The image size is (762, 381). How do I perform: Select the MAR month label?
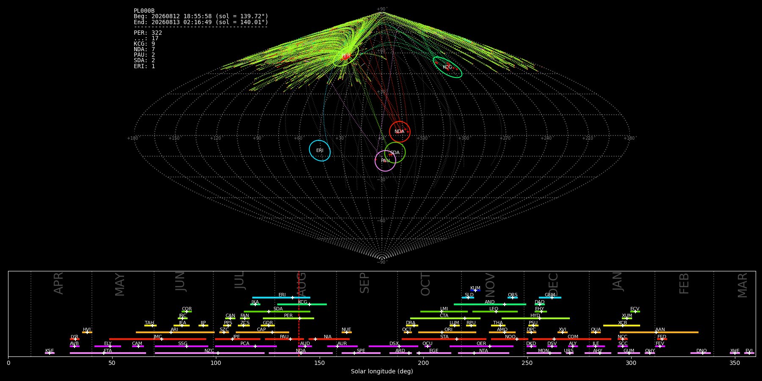743,285
